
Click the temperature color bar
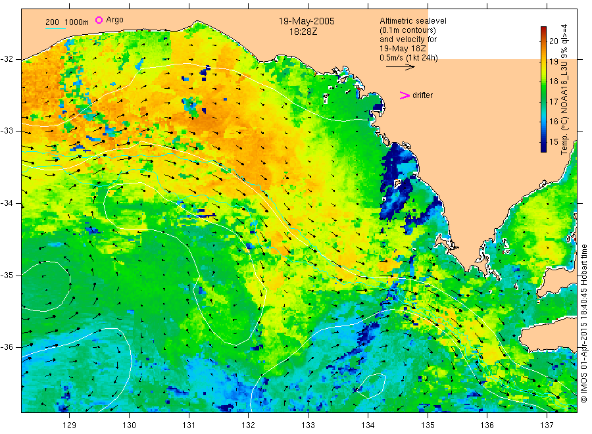(x=543, y=89)
